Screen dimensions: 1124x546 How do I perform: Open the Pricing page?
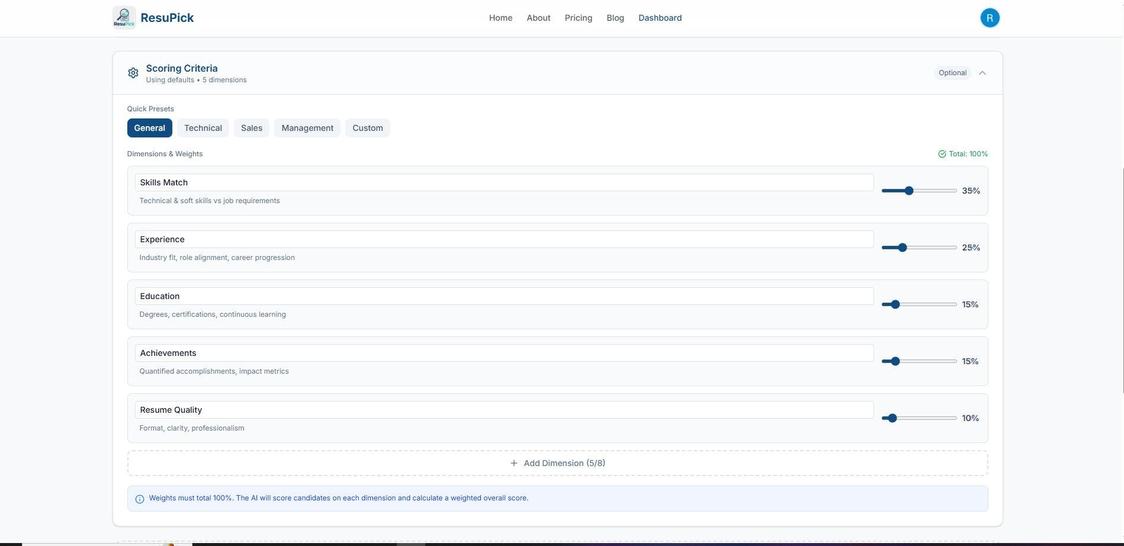coord(578,18)
